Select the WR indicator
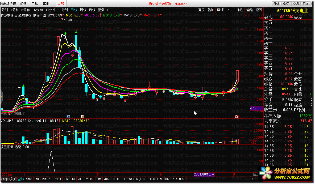The image size is (315, 184). tap(126, 179)
